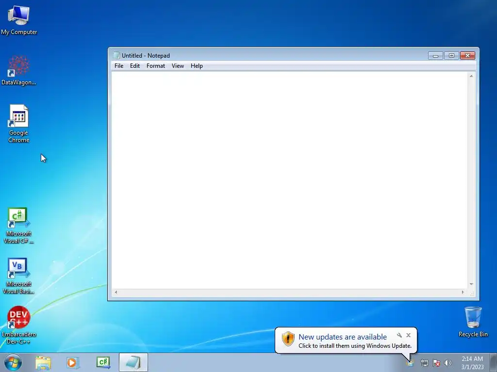The image size is (497, 372).
Task: Click the 'Untitled - Notepad' title text
Action: pos(146,56)
